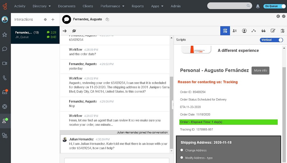Open the lifesaver Help icon in sidebar
Screen dimensions: 287x163
5,107
